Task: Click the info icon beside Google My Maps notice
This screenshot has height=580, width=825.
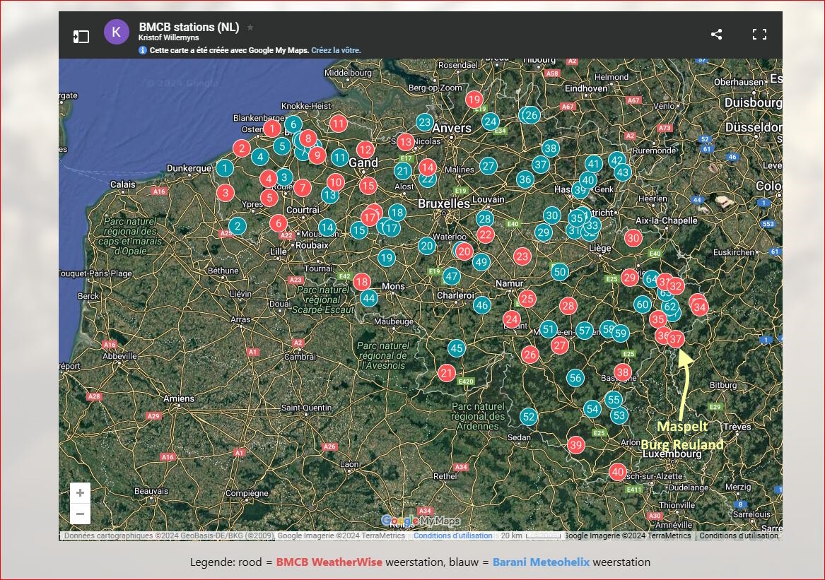Action: (143, 50)
